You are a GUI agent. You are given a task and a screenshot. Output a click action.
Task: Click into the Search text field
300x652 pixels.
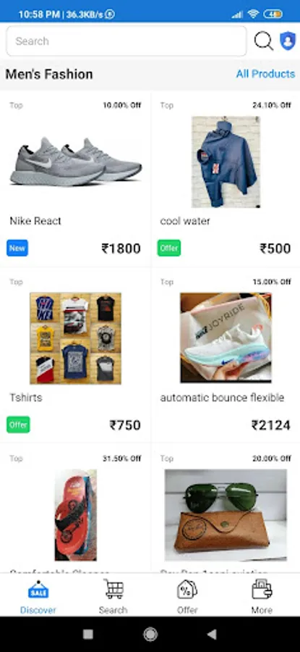(127, 41)
